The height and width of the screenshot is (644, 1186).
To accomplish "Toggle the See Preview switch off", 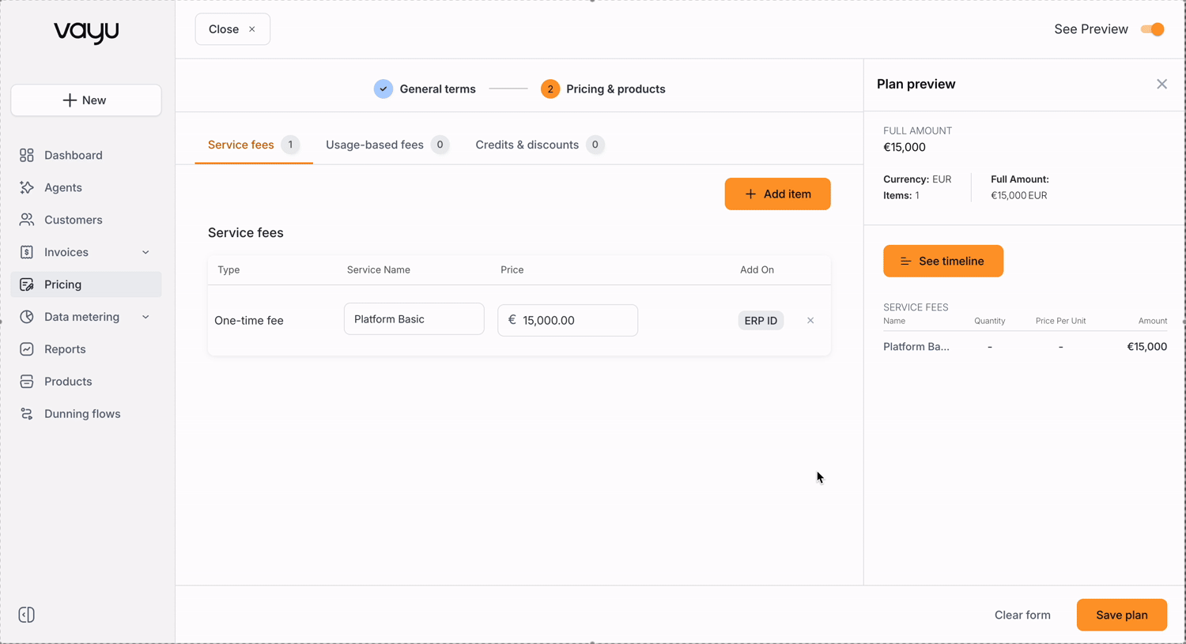I will tap(1153, 29).
